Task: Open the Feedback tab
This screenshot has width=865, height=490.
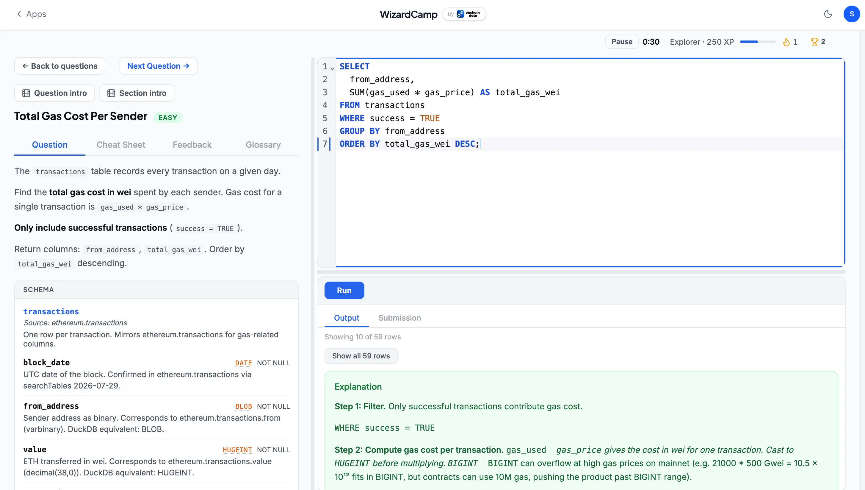Action: [192, 145]
